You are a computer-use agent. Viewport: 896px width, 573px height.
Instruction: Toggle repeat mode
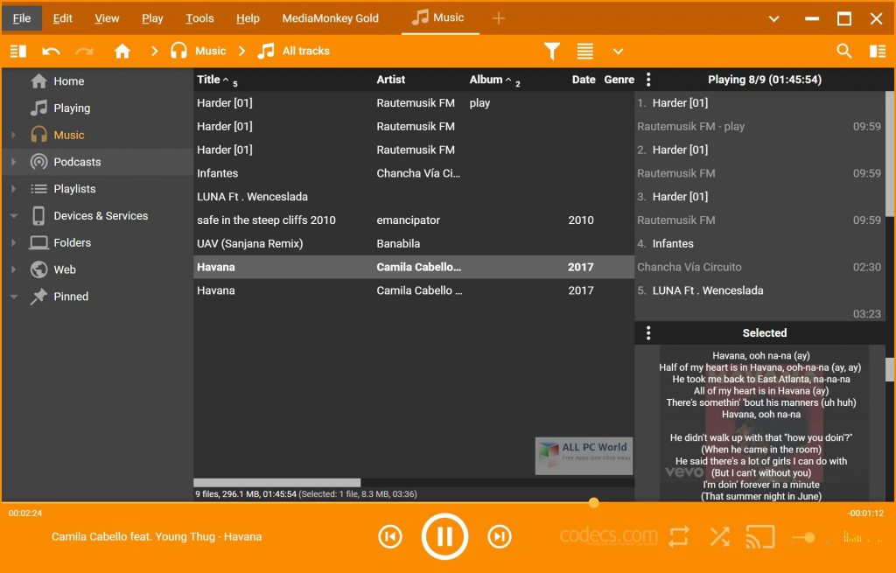679,536
